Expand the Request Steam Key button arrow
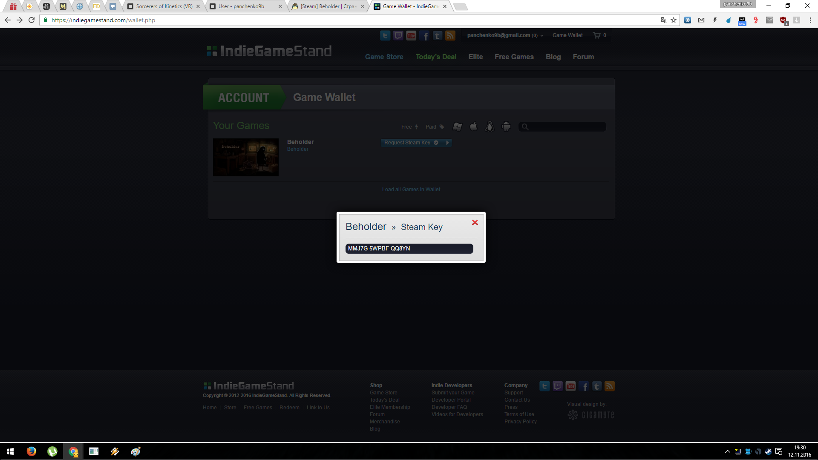Viewport: 818px width, 460px height. tap(447, 143)
